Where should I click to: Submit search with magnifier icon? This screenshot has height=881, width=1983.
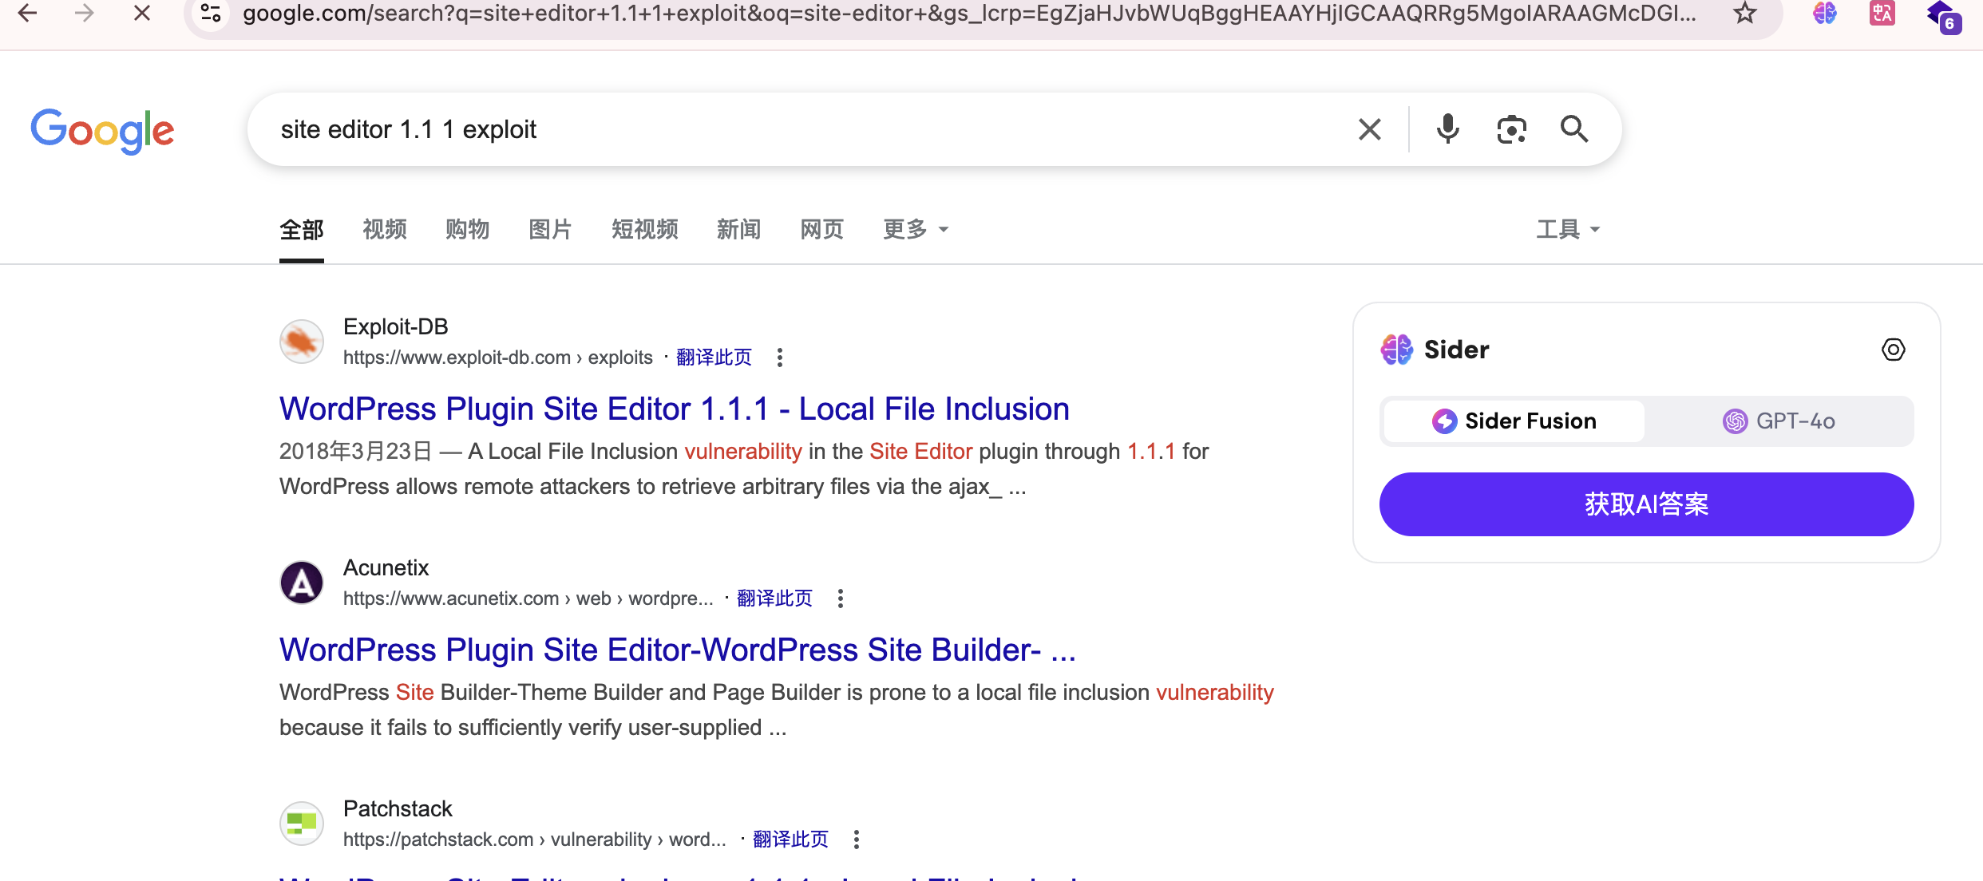tap(1574, 129)
